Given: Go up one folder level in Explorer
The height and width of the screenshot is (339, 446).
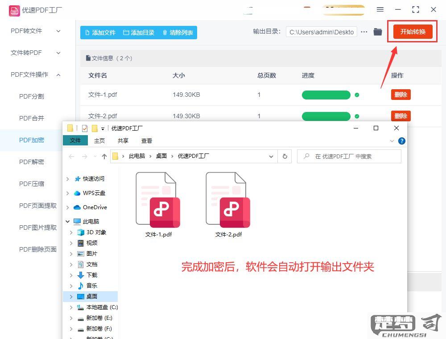Looking at the screenshot, I should click(104, 157).
